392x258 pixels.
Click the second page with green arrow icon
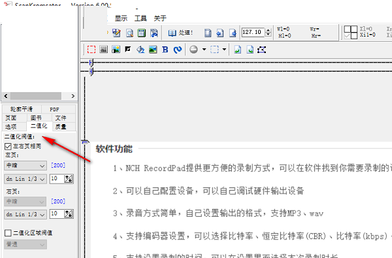tap(250, 50)
